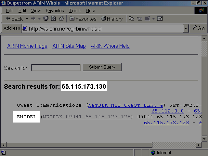Click the Search for text field

(x=56, y=68)
